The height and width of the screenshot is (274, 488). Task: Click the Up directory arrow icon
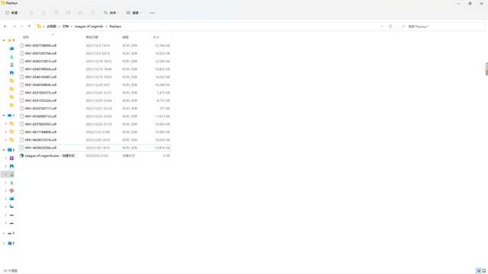29,27
